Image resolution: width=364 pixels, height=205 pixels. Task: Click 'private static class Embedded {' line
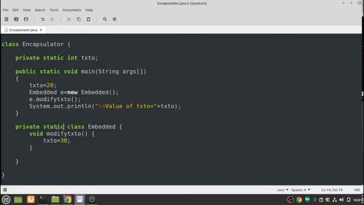pyautogui.click(x=69, y=126)
